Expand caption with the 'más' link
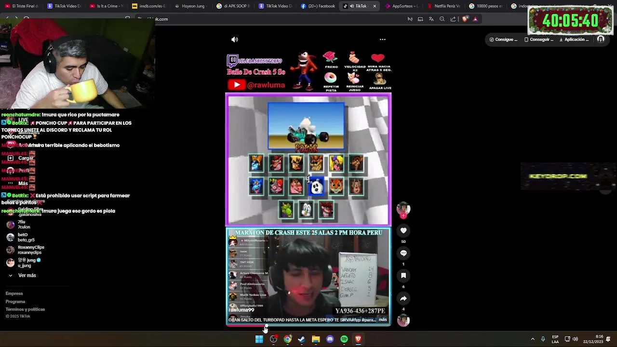 pyautogui.click(x=383, y=320)
